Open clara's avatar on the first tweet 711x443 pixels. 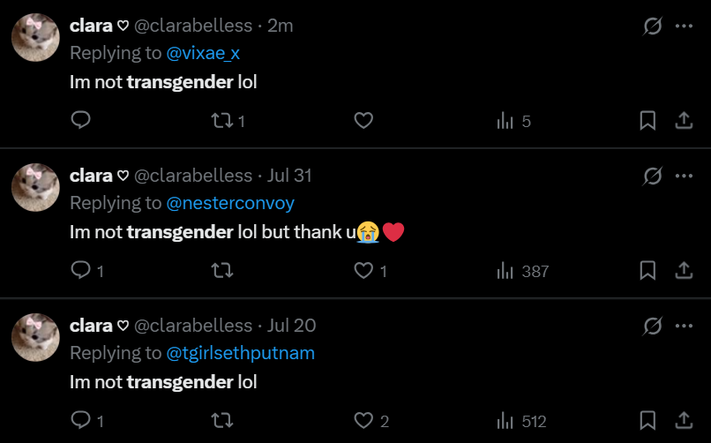click(35, 38)
